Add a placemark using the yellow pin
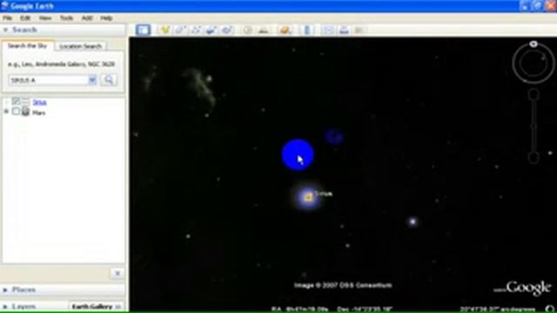The height and width of the screenshot is (313, 557). 164,30
